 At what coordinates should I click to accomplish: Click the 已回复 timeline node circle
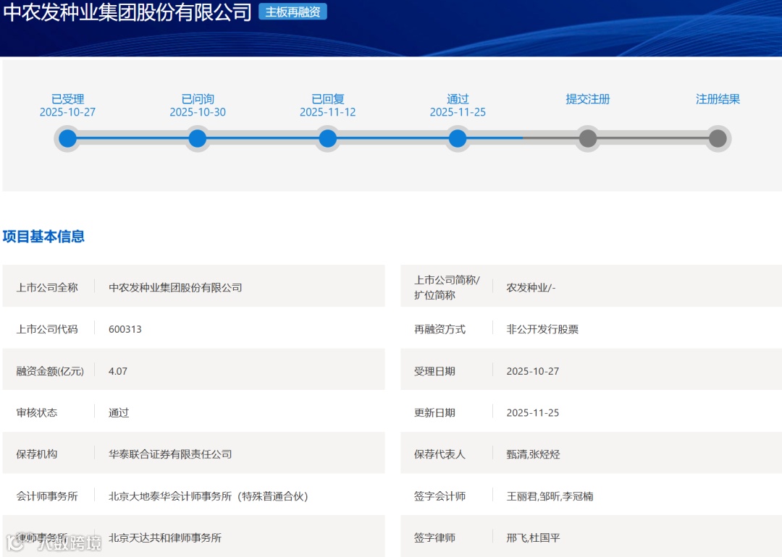click(328, 138)
